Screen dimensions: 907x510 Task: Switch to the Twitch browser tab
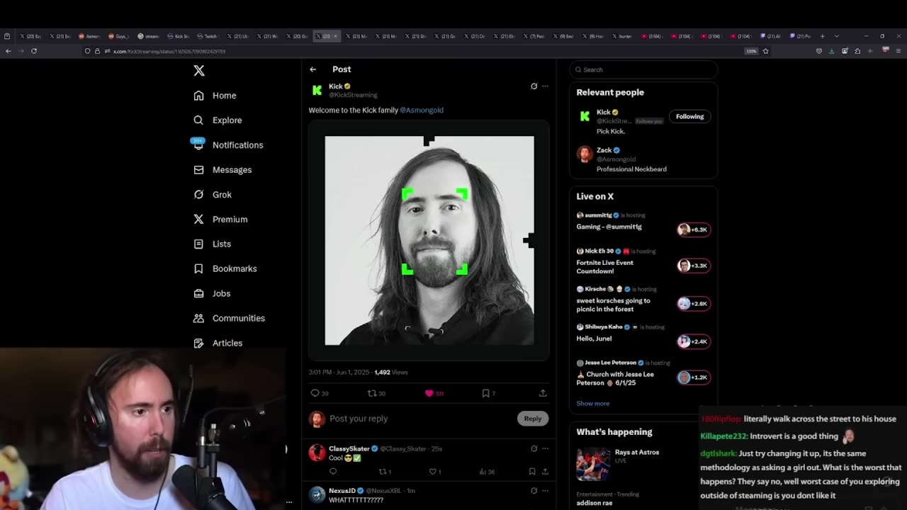coord(210,36)
